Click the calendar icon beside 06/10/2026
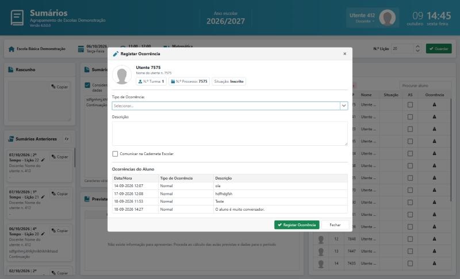460x279 pixels. coord(81,49)
